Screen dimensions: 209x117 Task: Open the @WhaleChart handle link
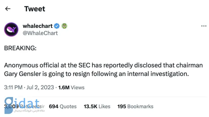coord(40,33)
